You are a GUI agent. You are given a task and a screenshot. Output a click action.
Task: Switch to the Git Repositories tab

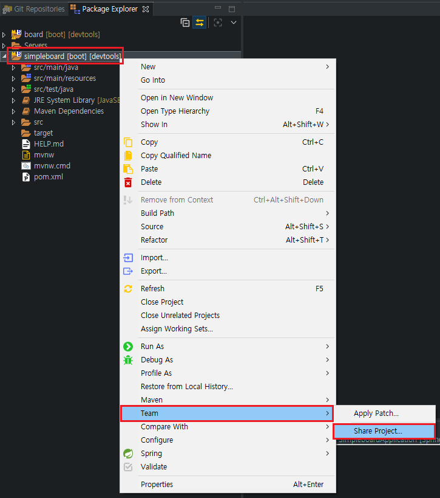pos(33,9)
